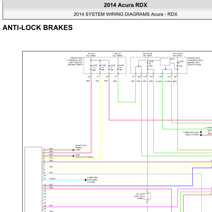Click the "RED" label on connector pin 5
The image size is (212, 212).
(x=51, y=161)
